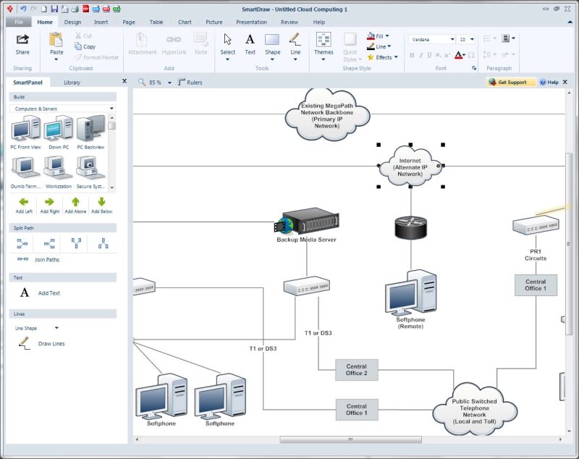Image resolution: width=579 pixels, height=459 pixels.
Task: Click the Share icon
Action: tap(22, 39)
